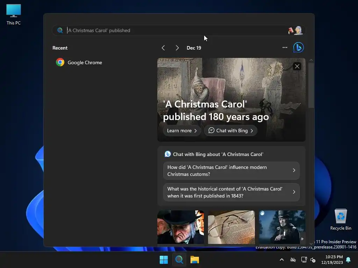Open Bing Chat icon in search panel
The height and width of the screenshot is (268, 358).
pyautogui.click(x=299, y=47)
